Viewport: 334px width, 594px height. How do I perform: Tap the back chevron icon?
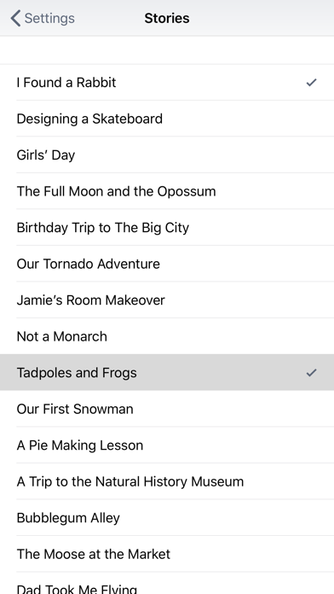15,18
